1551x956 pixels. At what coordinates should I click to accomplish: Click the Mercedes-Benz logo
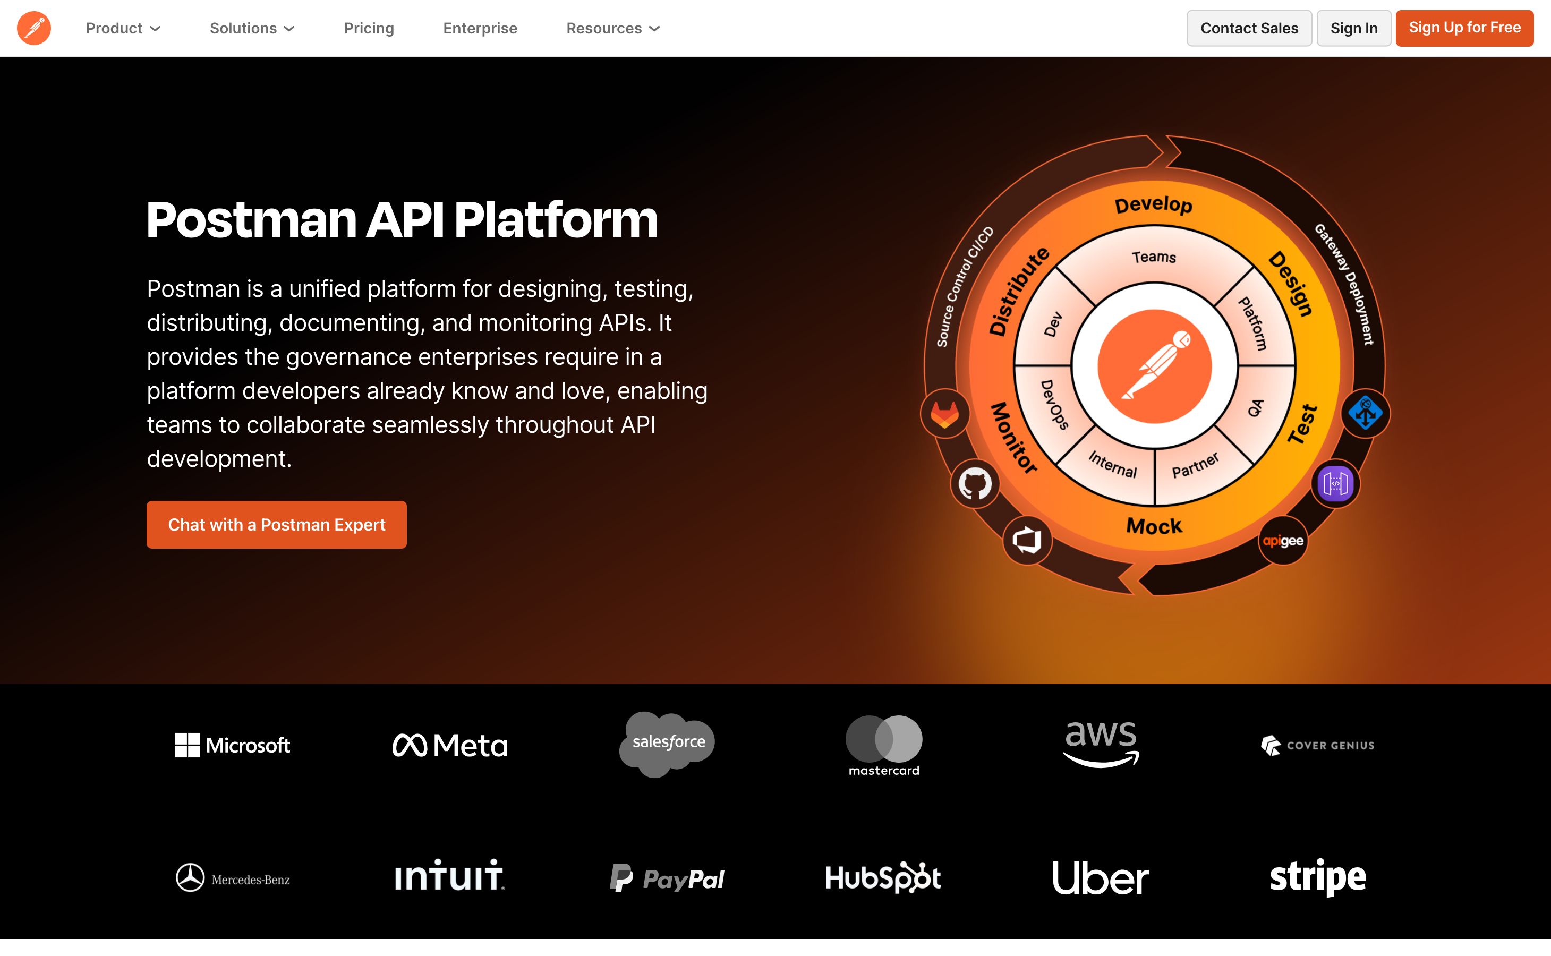pos(233,878)
